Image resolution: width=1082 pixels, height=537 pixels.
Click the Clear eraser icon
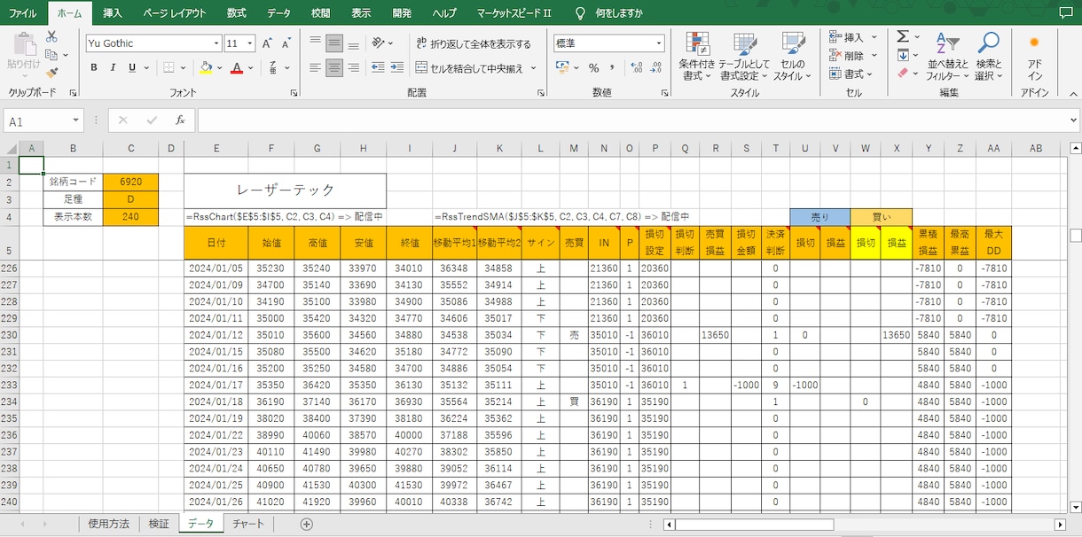(x=902, y=74)
